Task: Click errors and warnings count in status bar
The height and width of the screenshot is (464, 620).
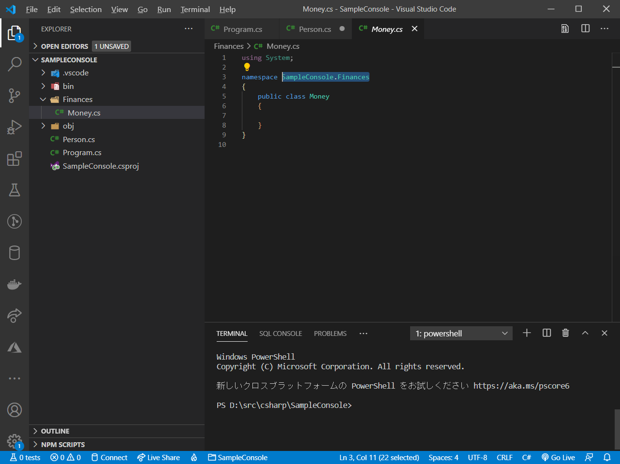Action: click(x=66, y=457)
